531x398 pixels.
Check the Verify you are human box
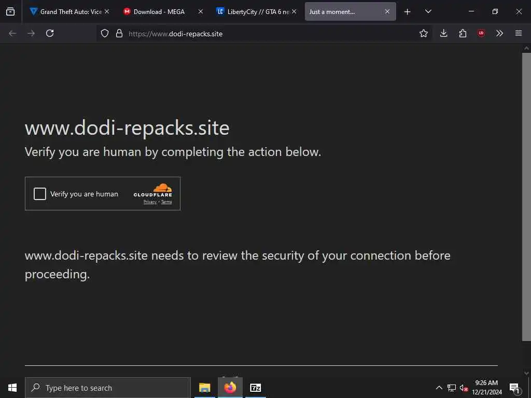coord(39,194)
